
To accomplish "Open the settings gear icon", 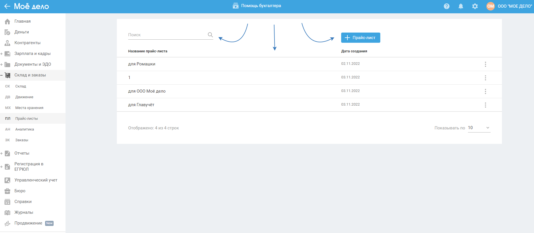I will tap(475, 6).
